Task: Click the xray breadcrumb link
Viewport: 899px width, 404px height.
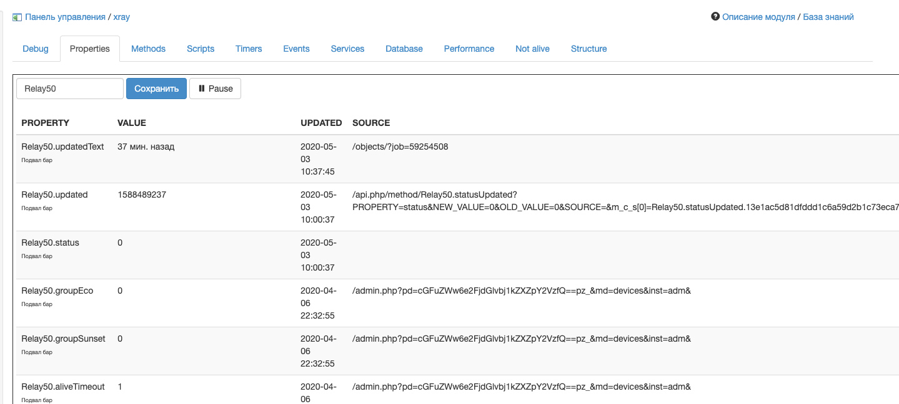Action: pyautogui.click(x=122, y=17)
